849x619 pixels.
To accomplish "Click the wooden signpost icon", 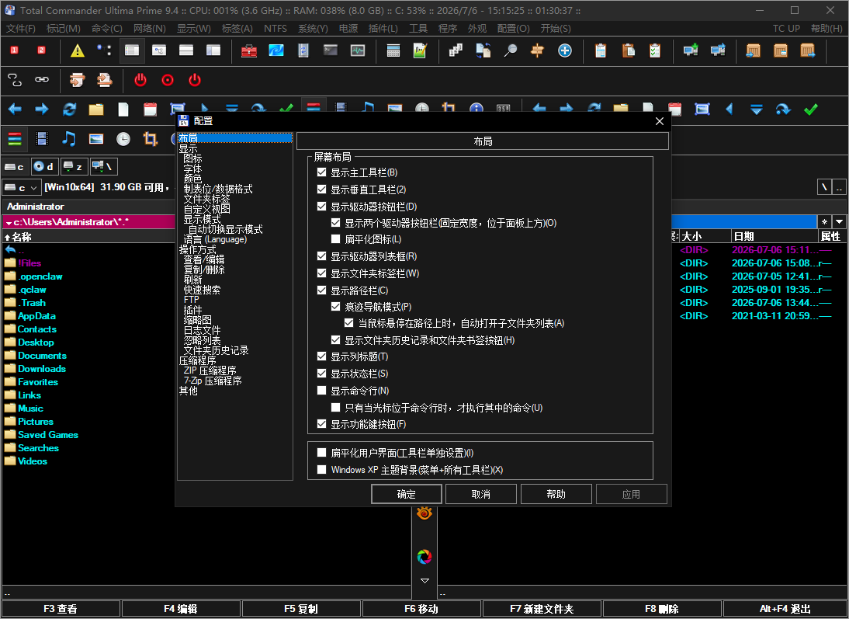I will click(x=537, y=50).
